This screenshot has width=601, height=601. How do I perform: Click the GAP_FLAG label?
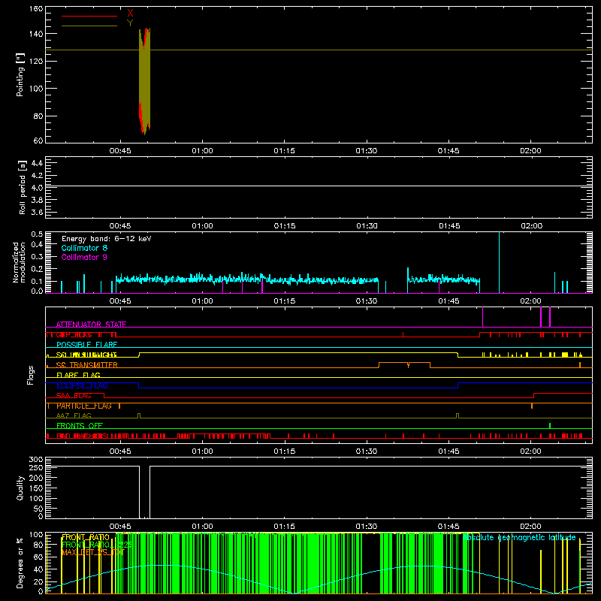click(74, 334)
